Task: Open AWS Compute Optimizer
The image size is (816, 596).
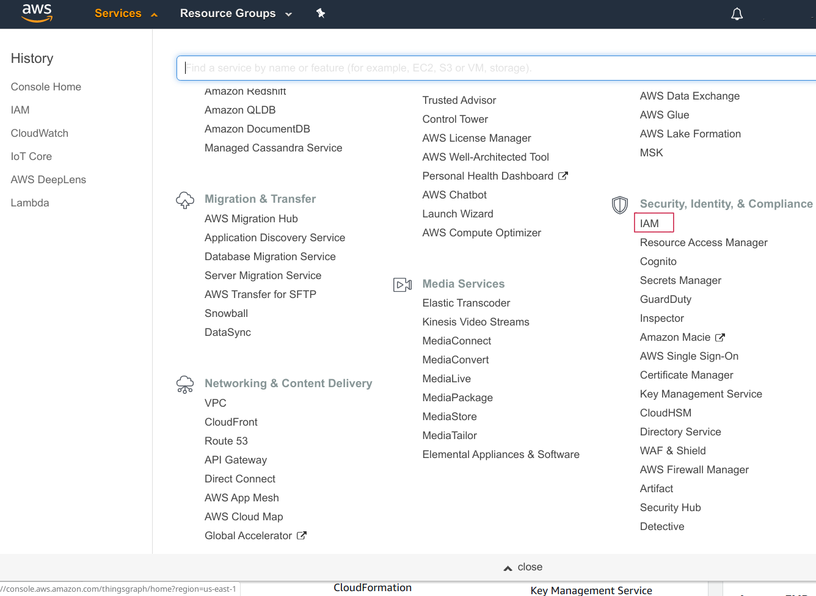Action: click(482, 233)
